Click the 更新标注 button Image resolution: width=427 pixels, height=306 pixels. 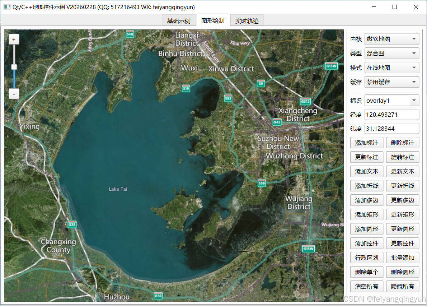[x=367, y=157]
